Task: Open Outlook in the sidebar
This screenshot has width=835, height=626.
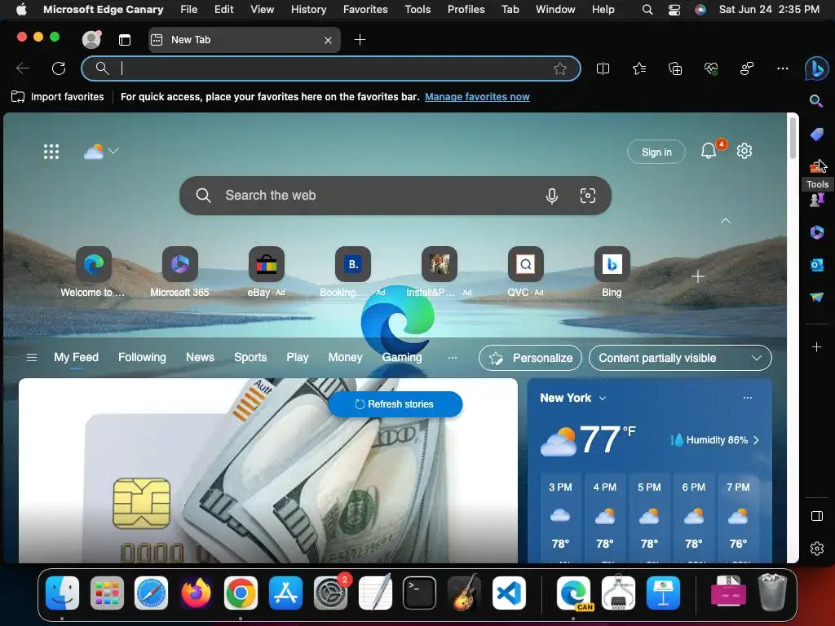Action: pos(816,265)
